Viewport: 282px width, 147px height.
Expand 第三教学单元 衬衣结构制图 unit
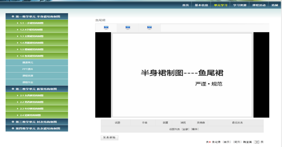pyautogui.click(x=37, y=122)
